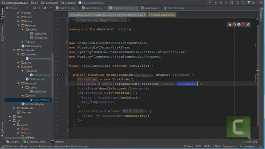Expand the UserBundle folder
265x149 pixels.
pos(14,108)
